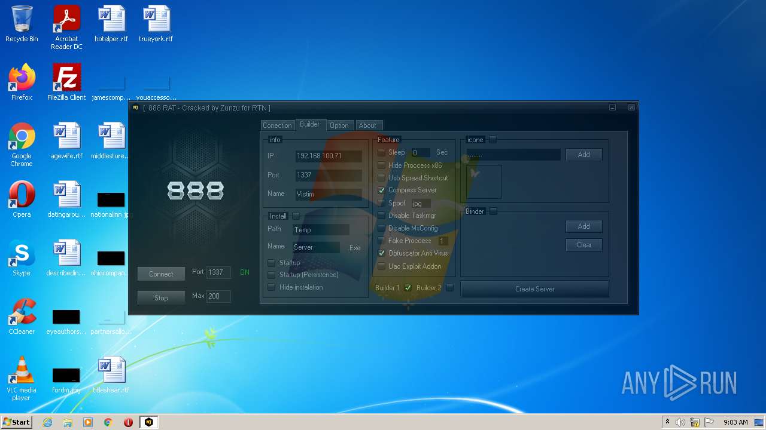Check Startup (Persistence) option

(x=272, y=275)
